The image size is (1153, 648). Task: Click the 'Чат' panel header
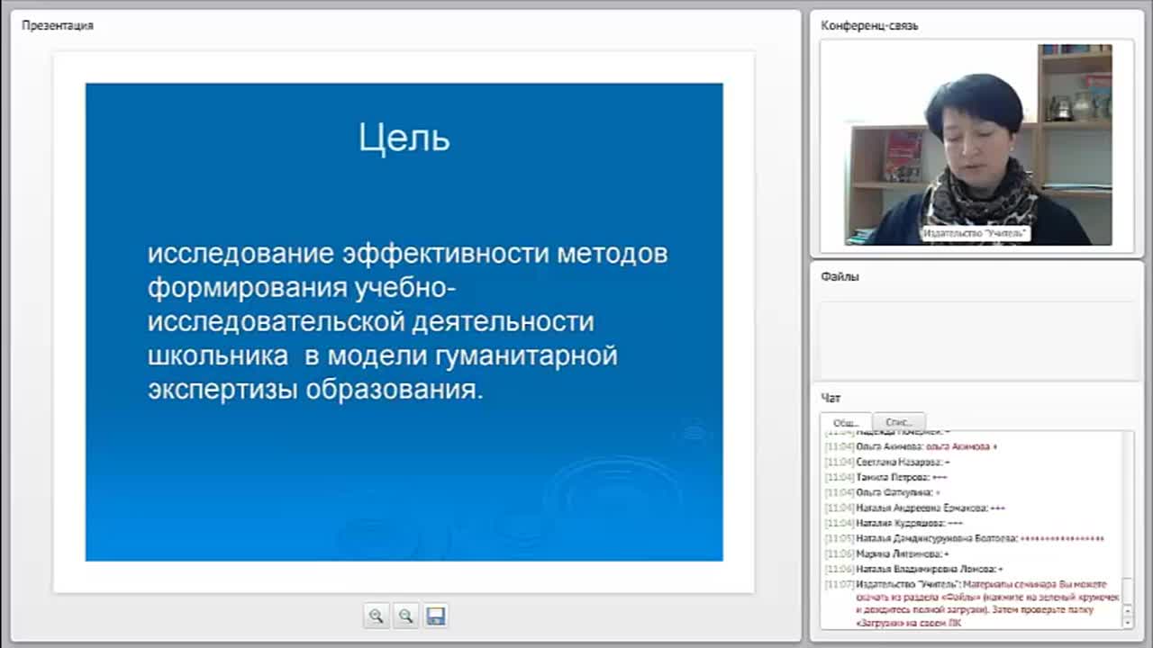click(x=831, y=398)
